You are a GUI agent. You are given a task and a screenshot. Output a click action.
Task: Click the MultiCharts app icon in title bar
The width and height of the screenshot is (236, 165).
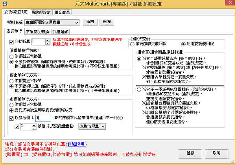tap(5, 4)
